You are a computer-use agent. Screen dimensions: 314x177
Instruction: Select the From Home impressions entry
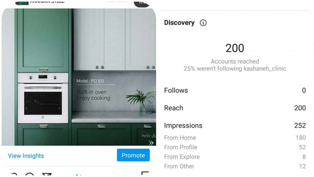click(x=235, y=138)
